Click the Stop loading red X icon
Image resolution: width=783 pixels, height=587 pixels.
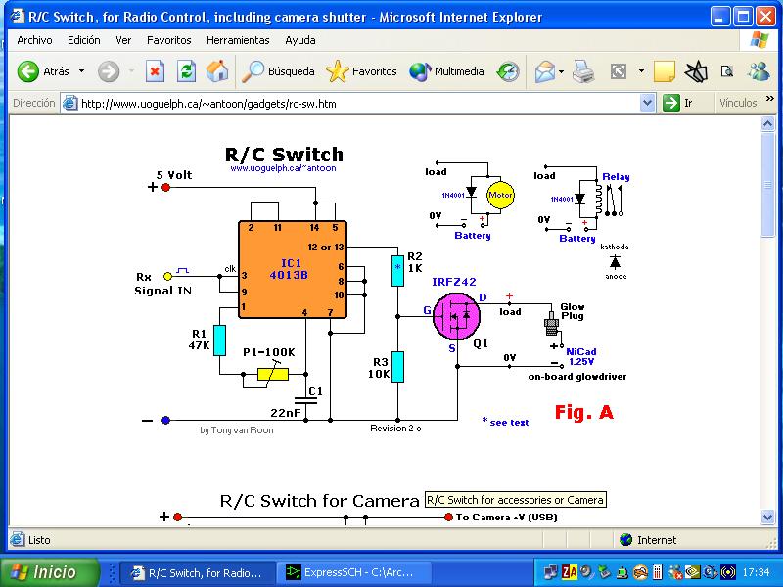(155, 71)
